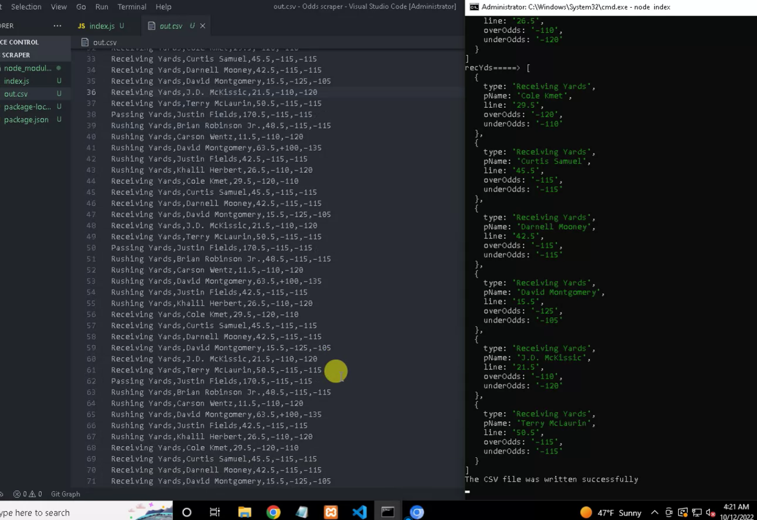
Task: Expand the node_modules folder
Action: [x=28, y=68]
